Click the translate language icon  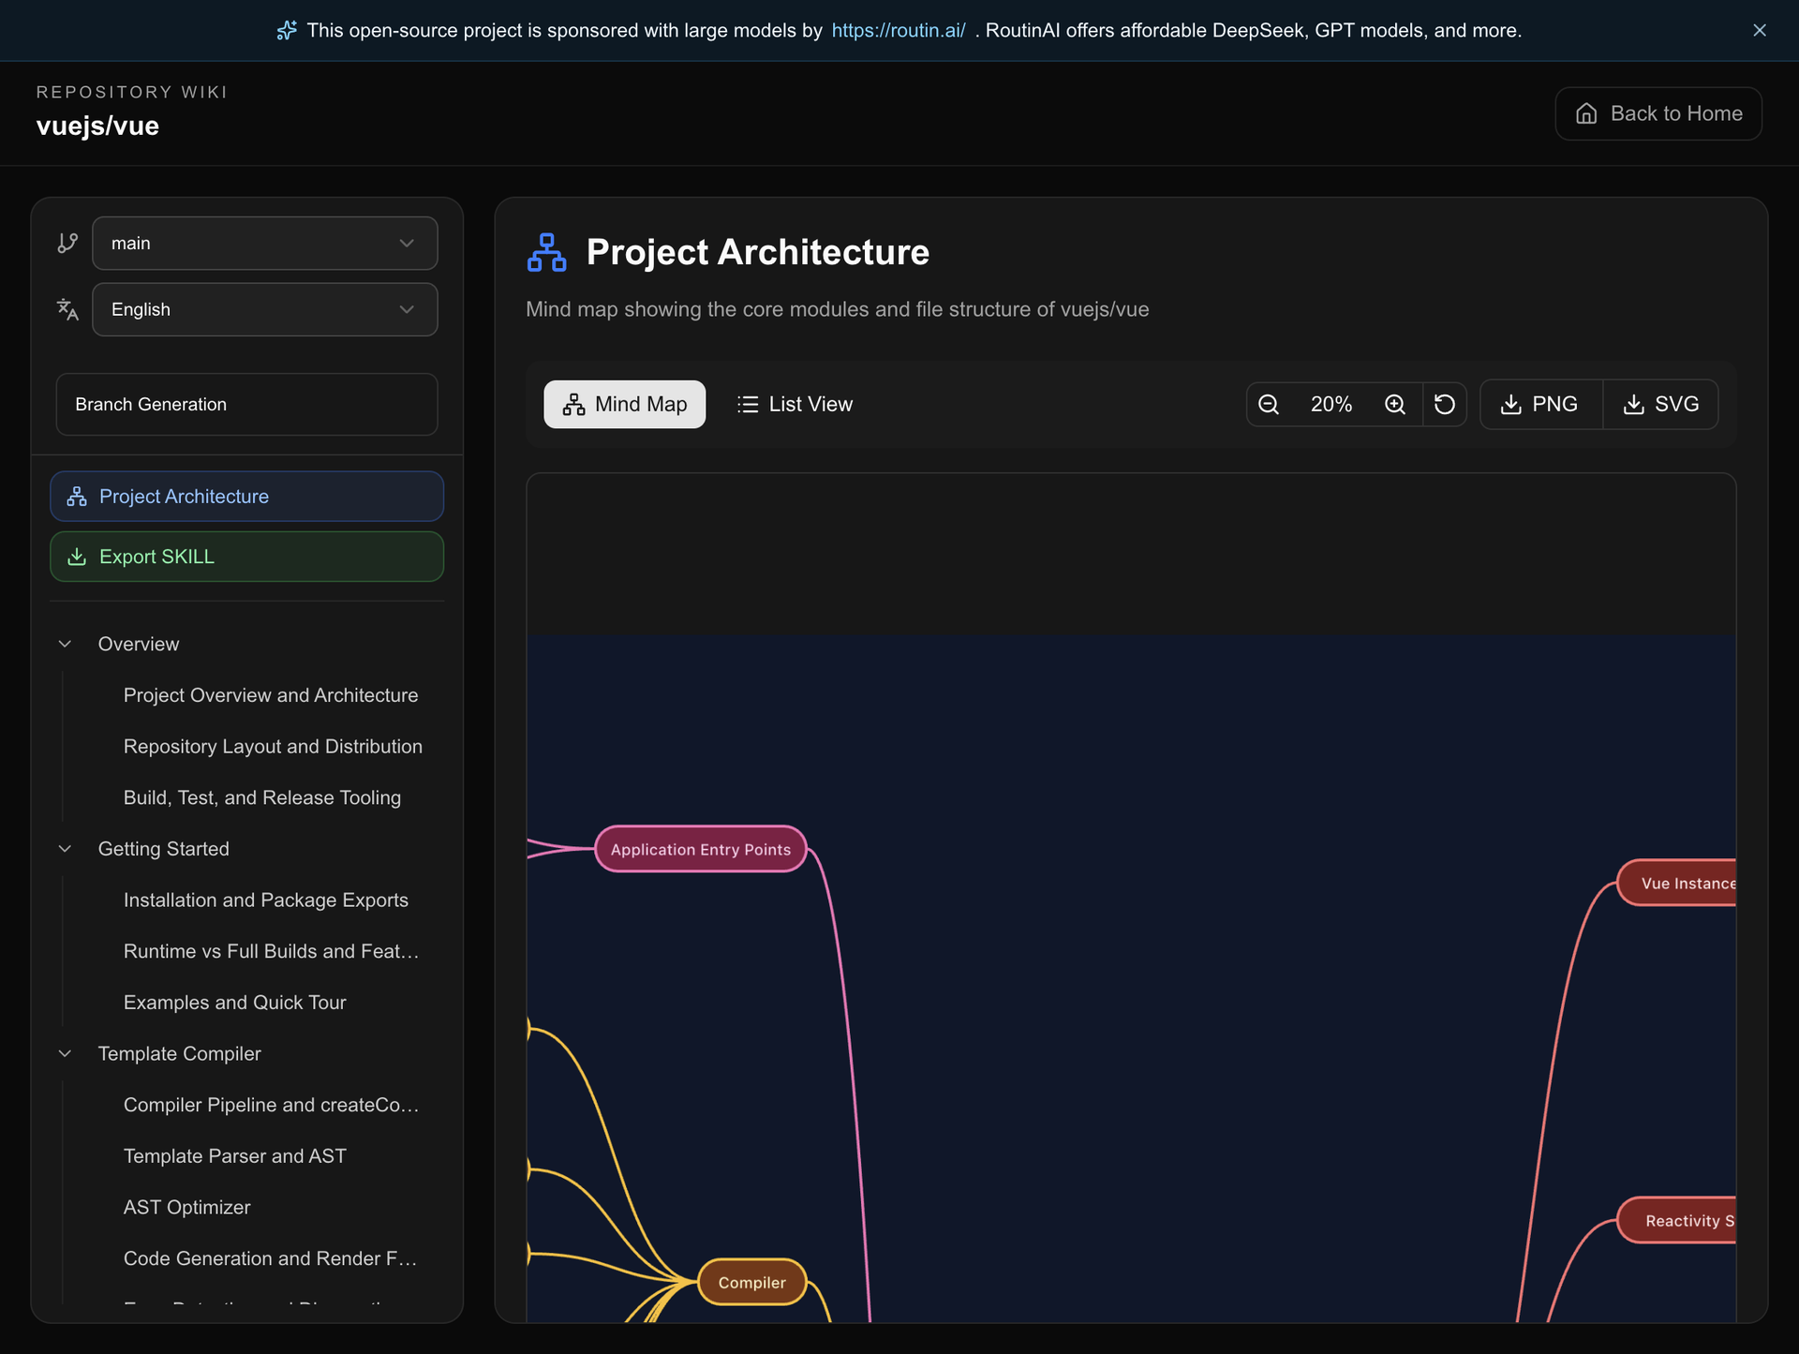[x=67, y=309]
